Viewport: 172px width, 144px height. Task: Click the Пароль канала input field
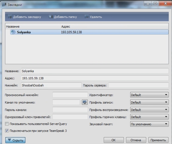tap(70, 109)
